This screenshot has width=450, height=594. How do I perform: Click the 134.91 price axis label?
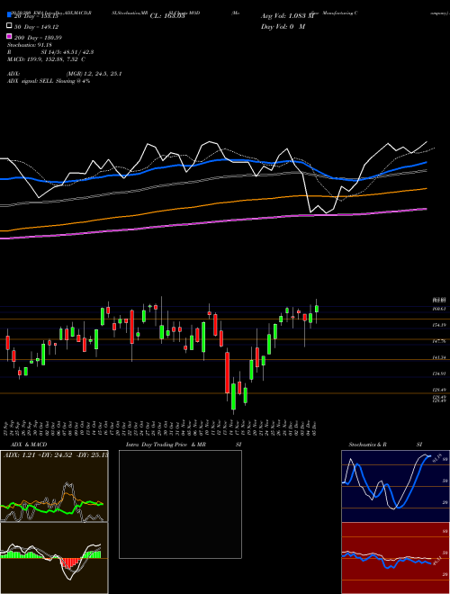tap(439, 373)
